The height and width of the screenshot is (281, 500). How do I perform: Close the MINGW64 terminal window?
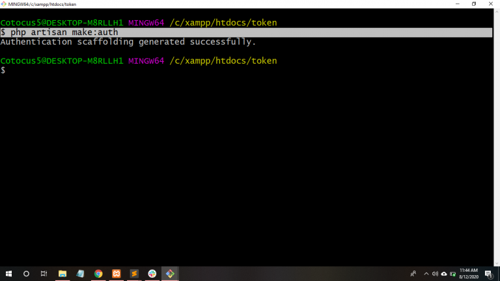point(491,4)
